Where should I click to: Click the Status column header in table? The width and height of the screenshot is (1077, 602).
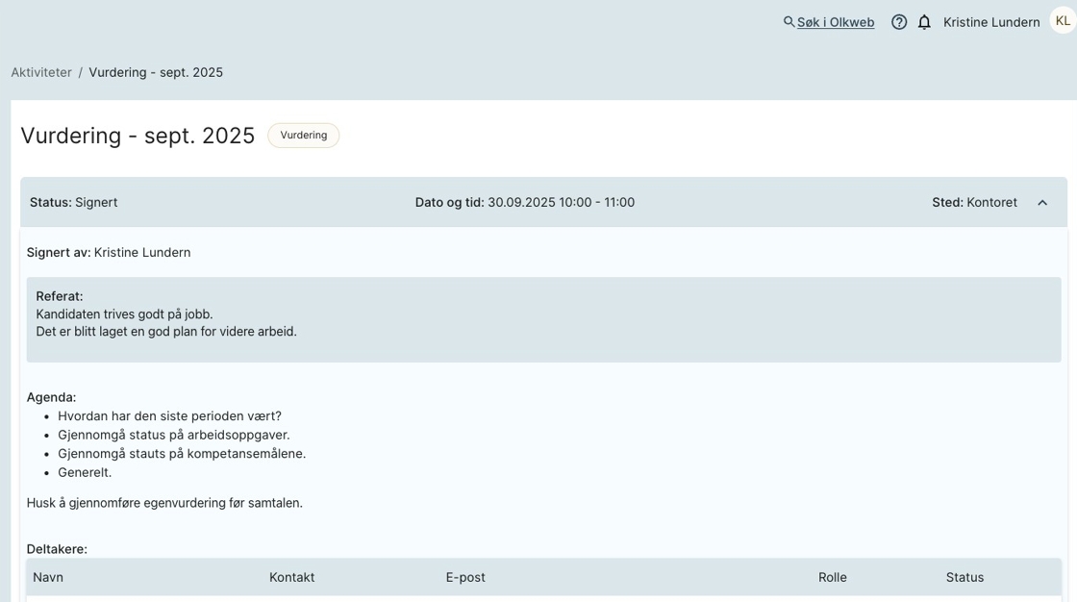pyautogui.click(x=964, y=577)
